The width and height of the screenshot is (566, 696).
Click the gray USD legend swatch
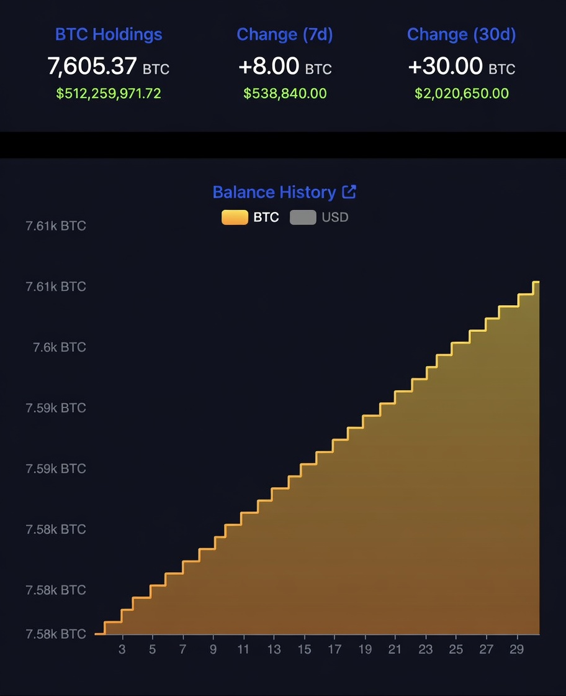[x=303, y=217]
